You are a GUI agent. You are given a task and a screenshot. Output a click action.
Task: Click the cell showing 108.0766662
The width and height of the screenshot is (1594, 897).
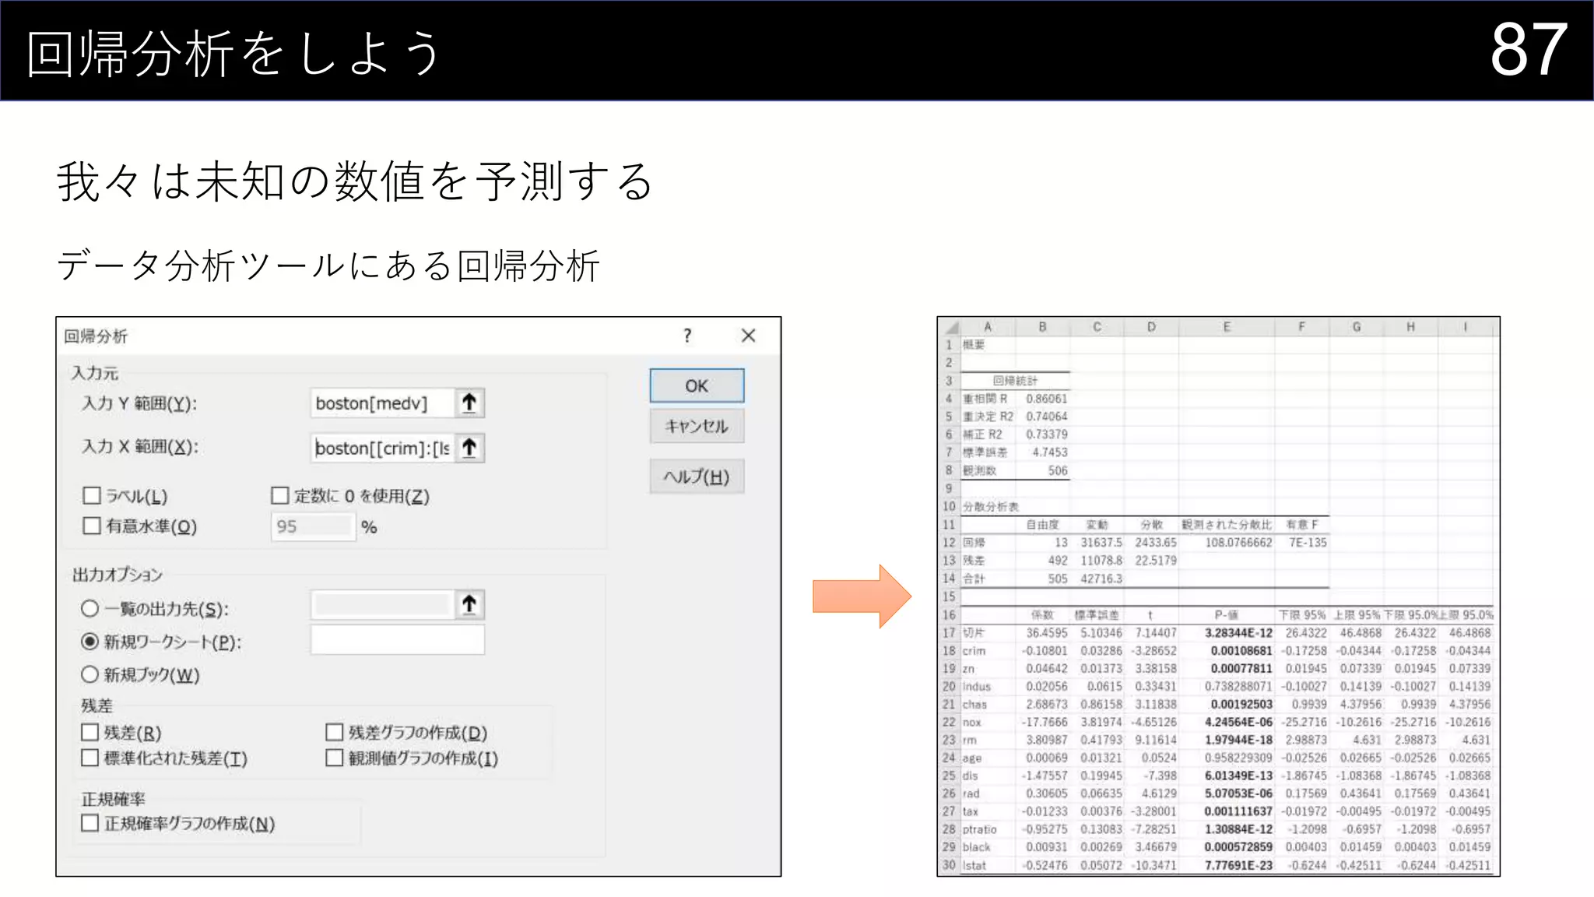pos(1227,543)
